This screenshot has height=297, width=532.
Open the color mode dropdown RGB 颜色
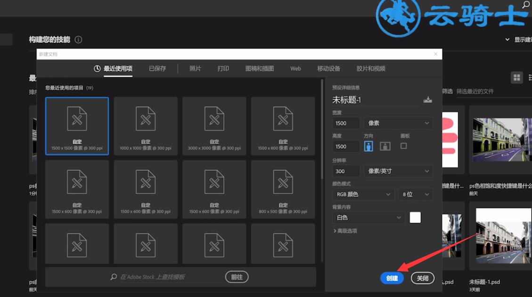point(363,194)
